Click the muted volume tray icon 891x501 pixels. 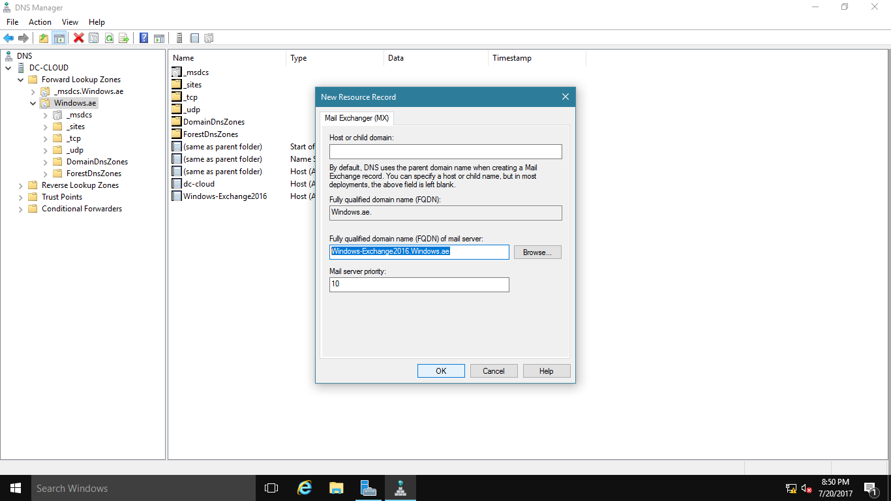coord(807,489)
